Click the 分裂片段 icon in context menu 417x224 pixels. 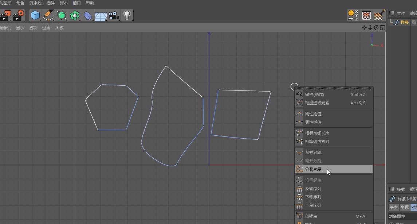coord(299,169)
